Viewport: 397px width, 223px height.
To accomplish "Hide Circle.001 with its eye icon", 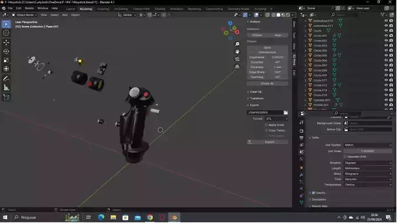I will (386, 36).
